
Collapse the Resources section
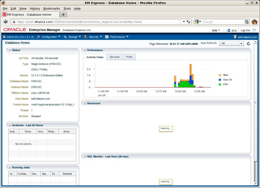point(85,103)
